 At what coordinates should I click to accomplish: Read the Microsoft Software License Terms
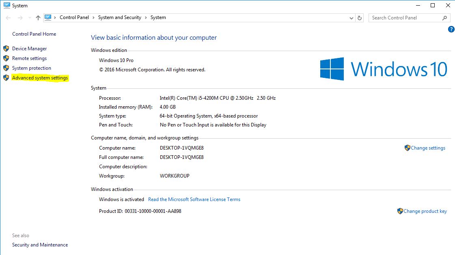click(194, 199)
